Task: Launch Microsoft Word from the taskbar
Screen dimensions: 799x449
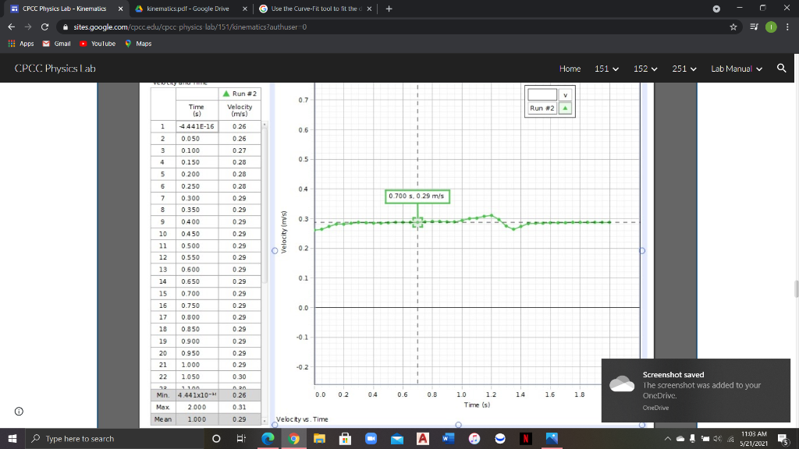Action: tap(449, 438)
